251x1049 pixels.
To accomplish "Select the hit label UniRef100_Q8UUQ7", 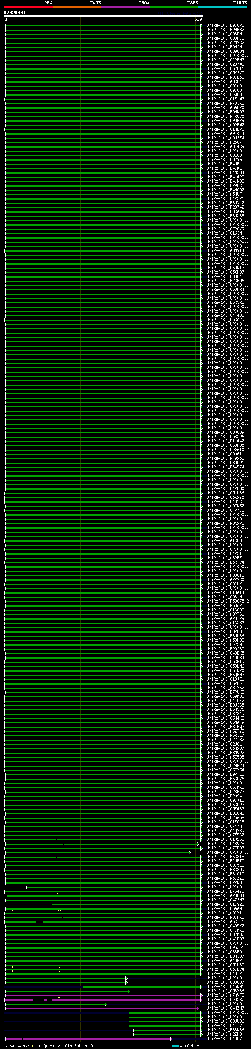I will coord(225,982).
